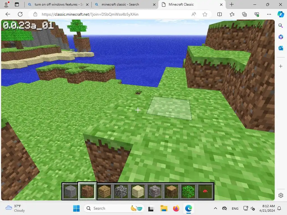Select the leaves block in hotbar

[x=188, y=191]
